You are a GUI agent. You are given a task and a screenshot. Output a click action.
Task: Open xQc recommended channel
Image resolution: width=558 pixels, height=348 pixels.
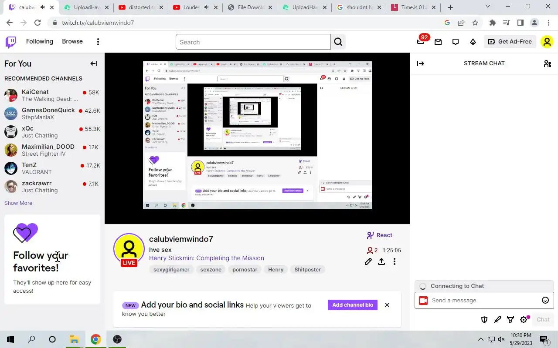click(x=52, y=132)
